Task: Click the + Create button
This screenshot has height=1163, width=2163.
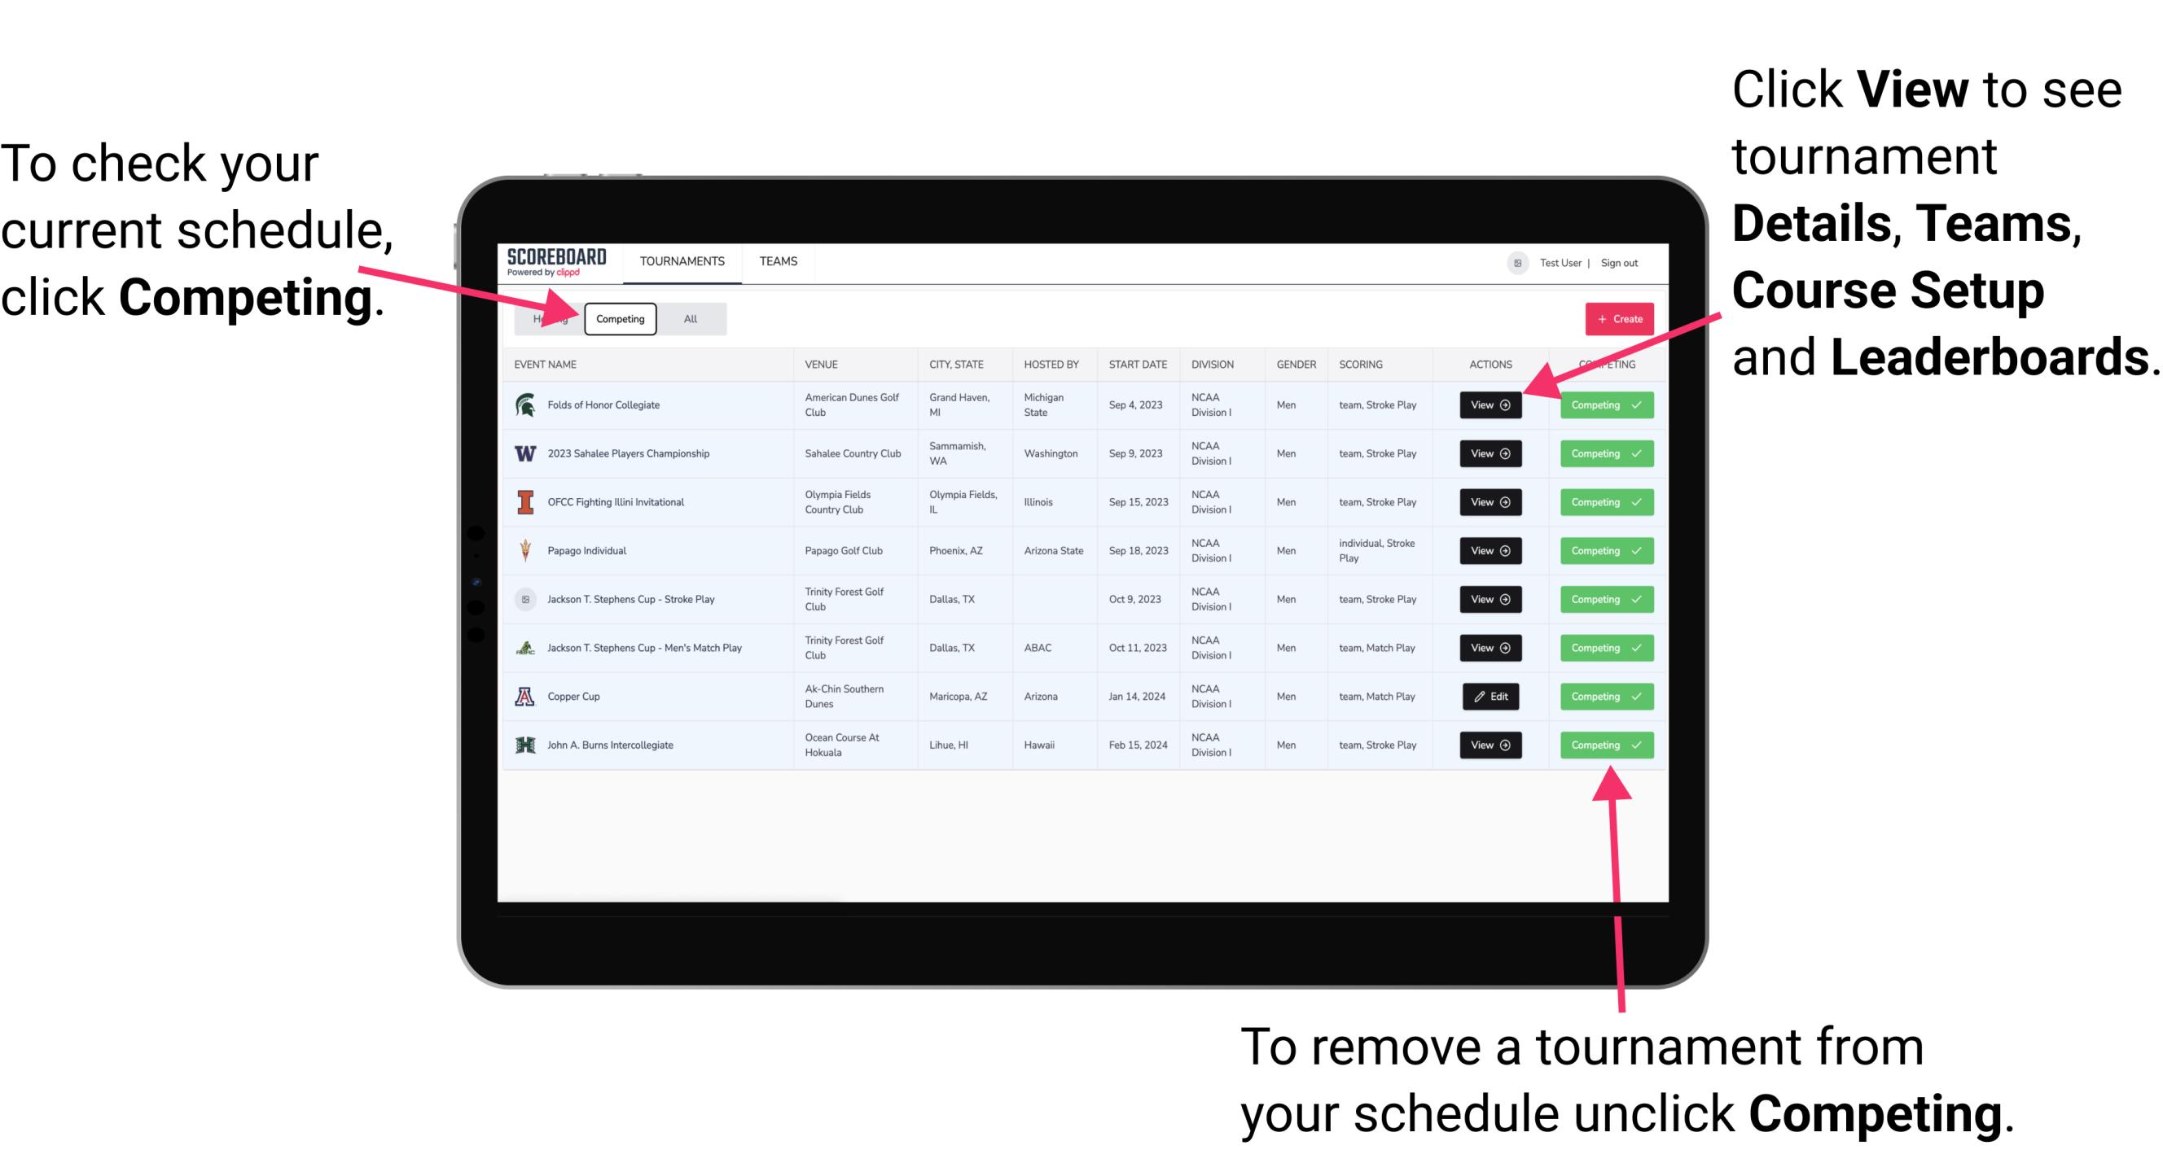Action: (1616, 318)
